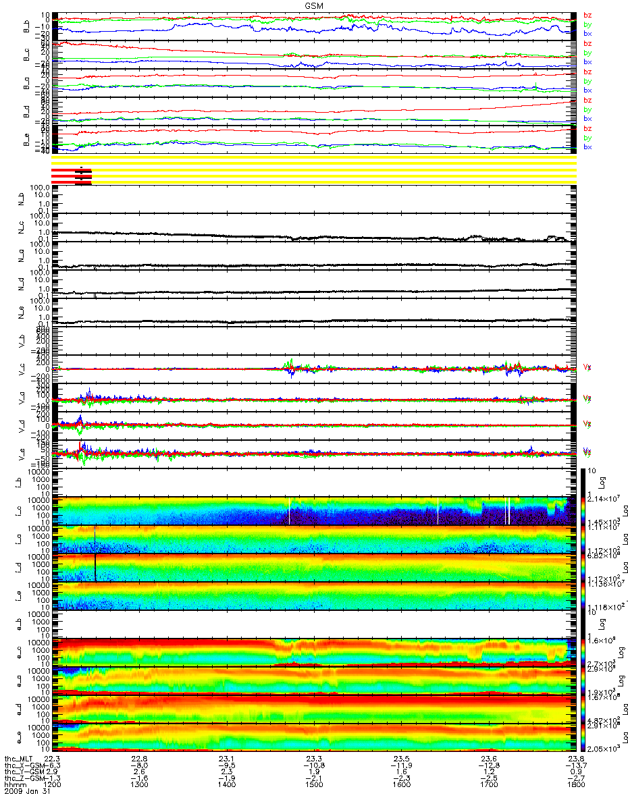
Task: Click the N_c density axis label
Action: tap(20, 227)
